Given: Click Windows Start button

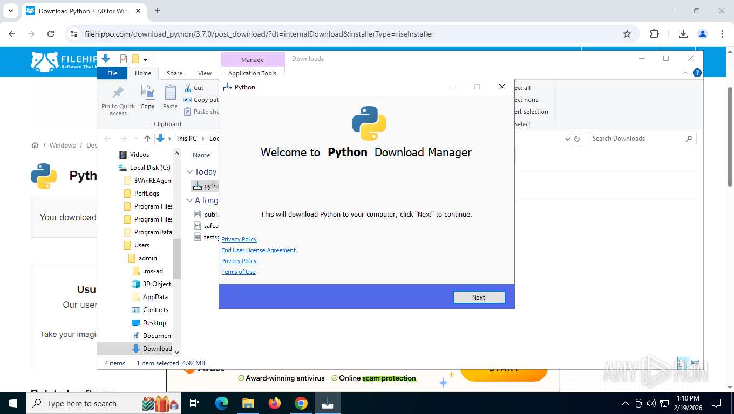Looking at the screenshot, I should 13,403.
